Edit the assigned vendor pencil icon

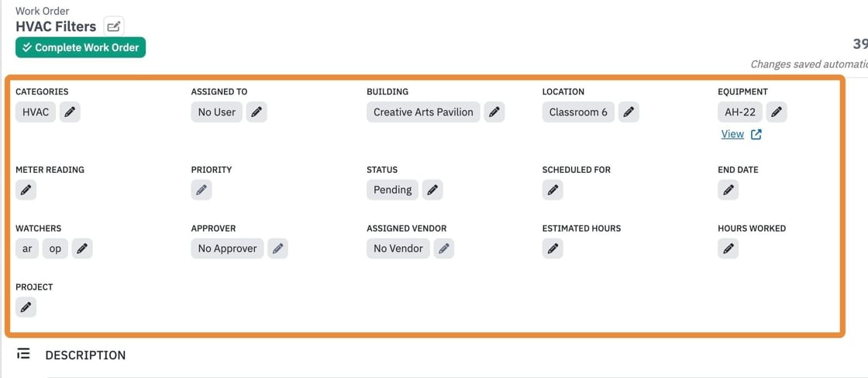[443, 249]
